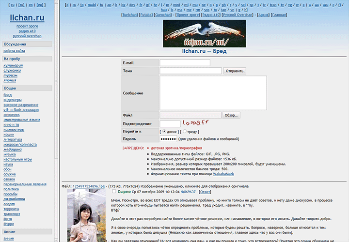Image resolution: width=349 pixels, height=242 pixels.
Task: Open the 'музыка' board link
Action: pyautogui.click(x=10, y=154)
